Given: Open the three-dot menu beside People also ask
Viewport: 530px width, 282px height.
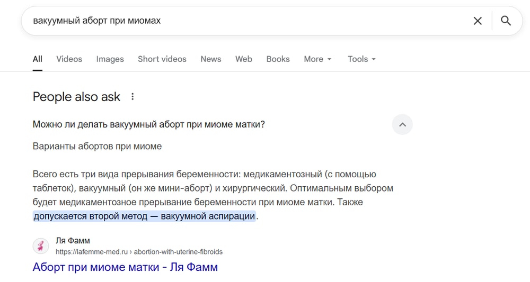Looking at the screenshot, I should pyautogui.click(x=132, y=97).
